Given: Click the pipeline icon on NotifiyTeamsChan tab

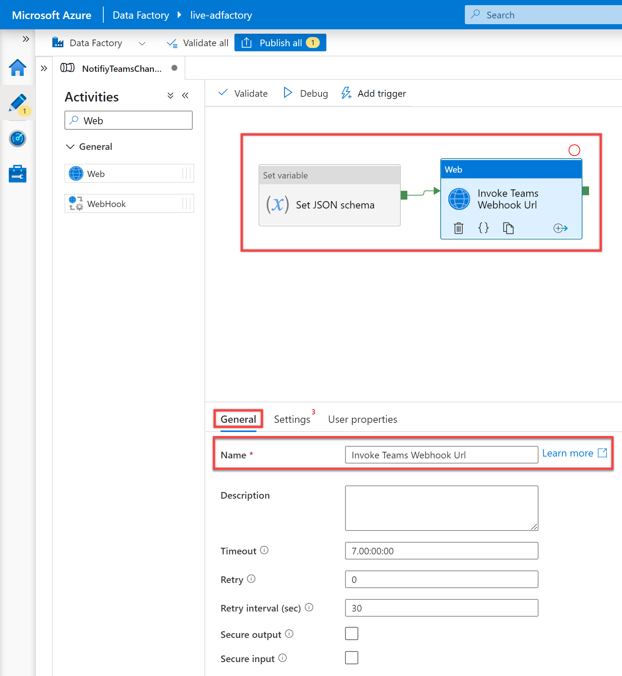Looking at the screenshot, I should point(67,68).
